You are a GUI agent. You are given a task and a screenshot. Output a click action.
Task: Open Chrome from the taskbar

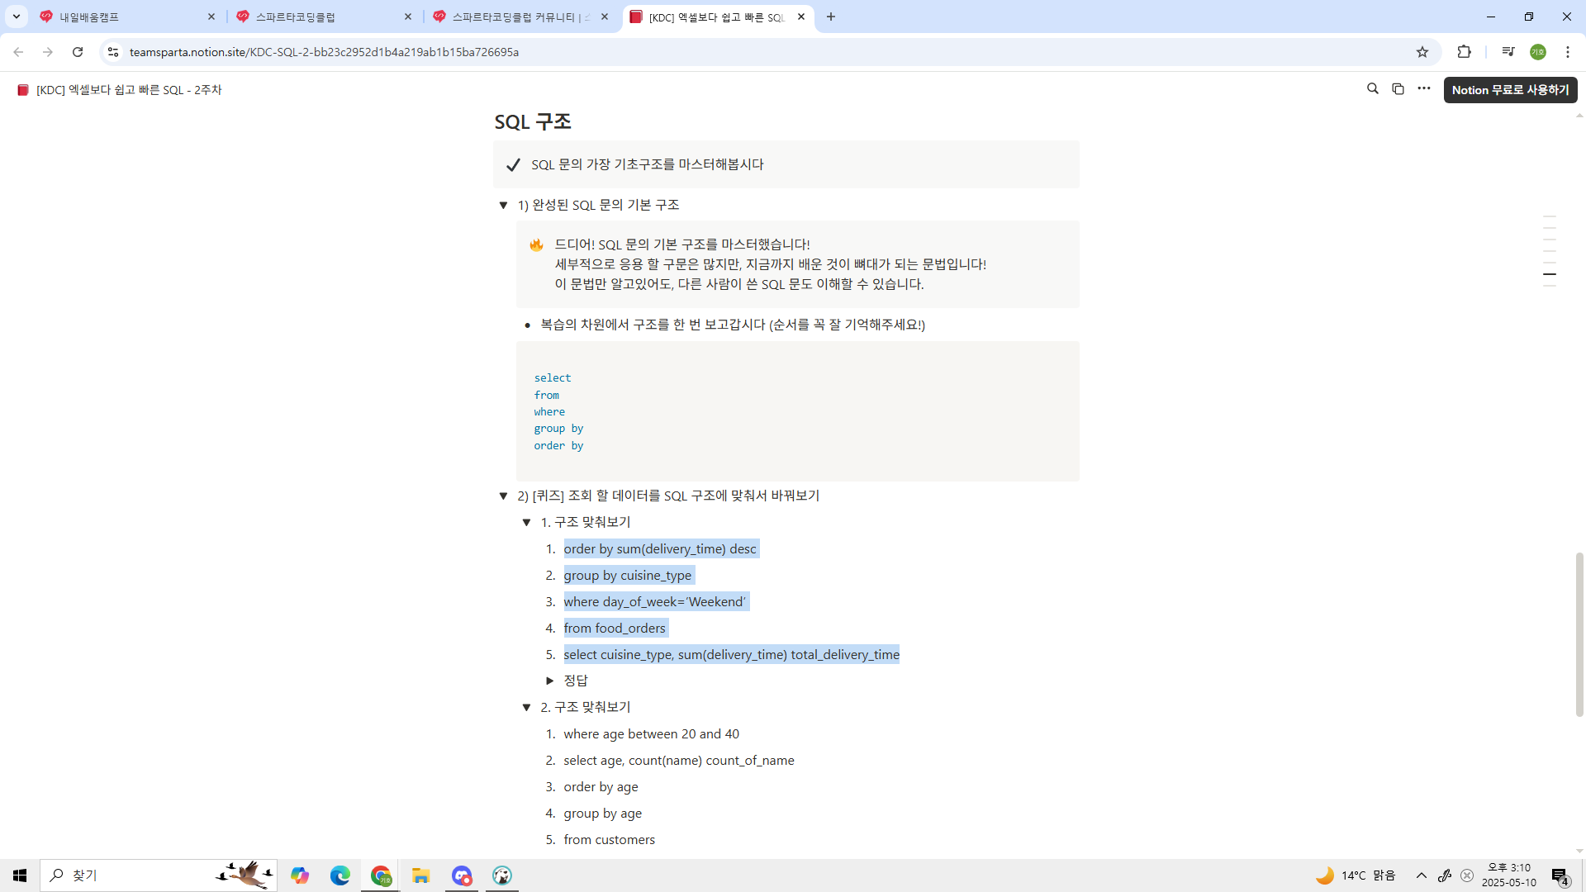pos(381,875)
